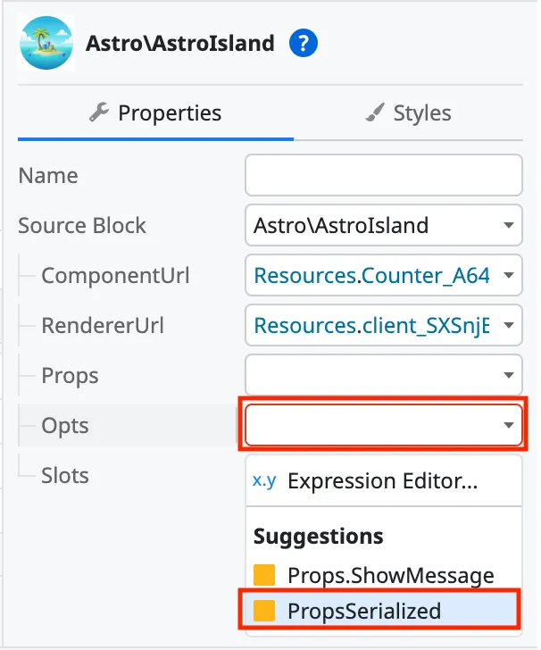Click the Resources.Counter_A64 ComponentUrl value

[371, 275]
